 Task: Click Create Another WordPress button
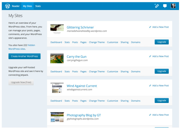coord(25,56)
